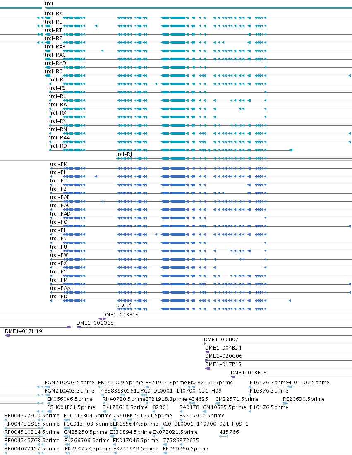The width and height of the screenshot is (352, 455).
Task: Select the DME1-001I07 feature label
Action: 221,339
